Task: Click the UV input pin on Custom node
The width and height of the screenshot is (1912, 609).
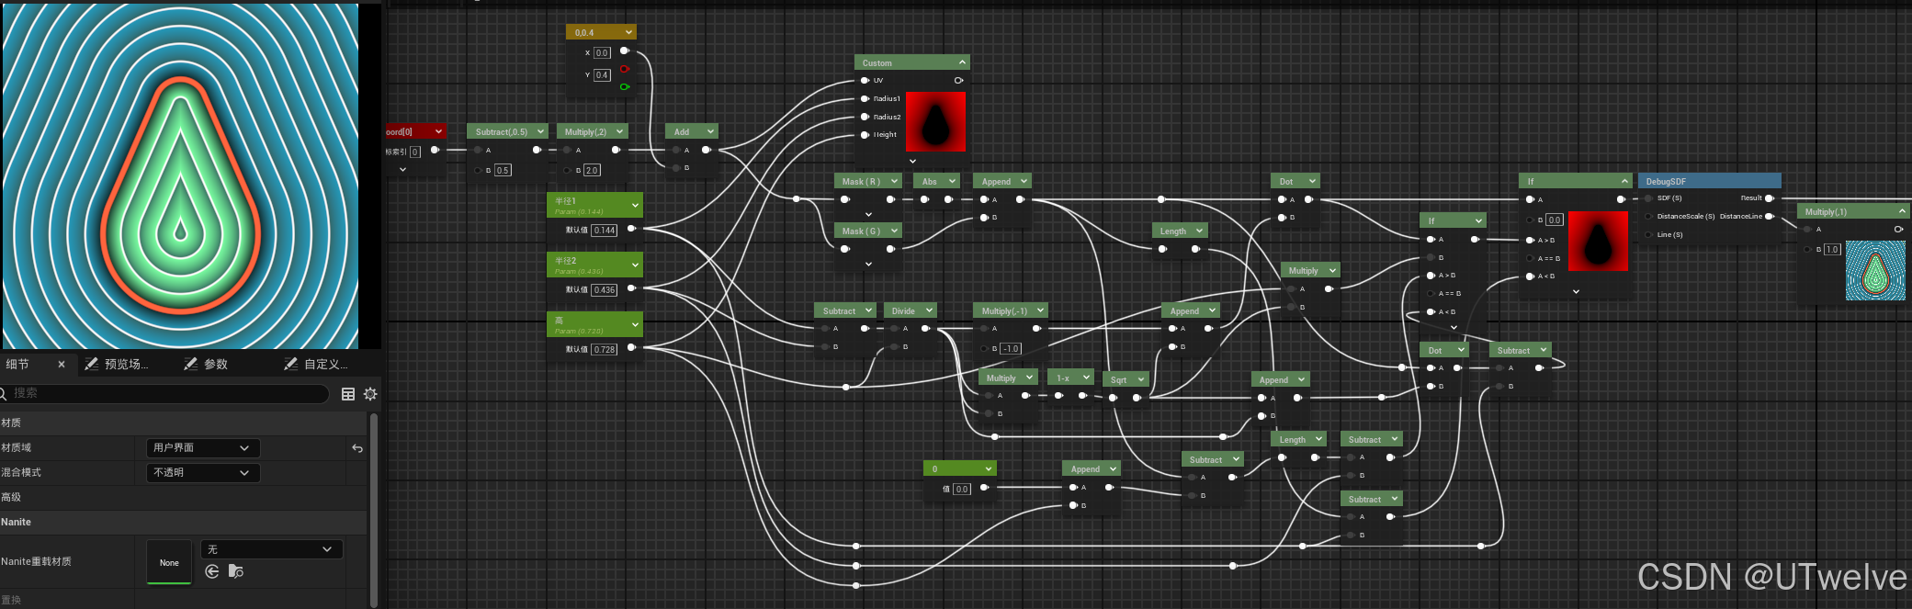Action: click(865, 81)
